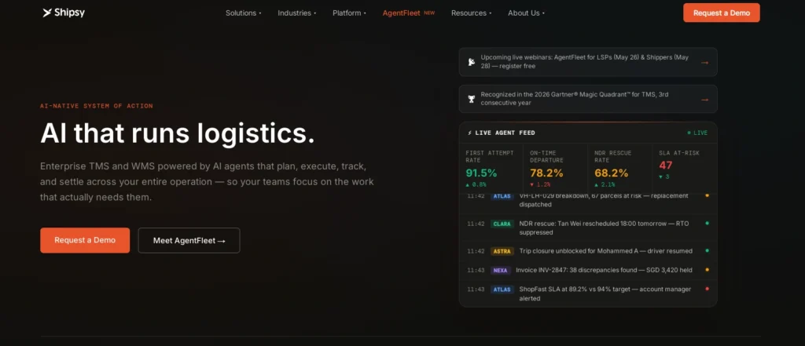Select the First Attempt Rate 91.5% value

click(x=481, y=173)
